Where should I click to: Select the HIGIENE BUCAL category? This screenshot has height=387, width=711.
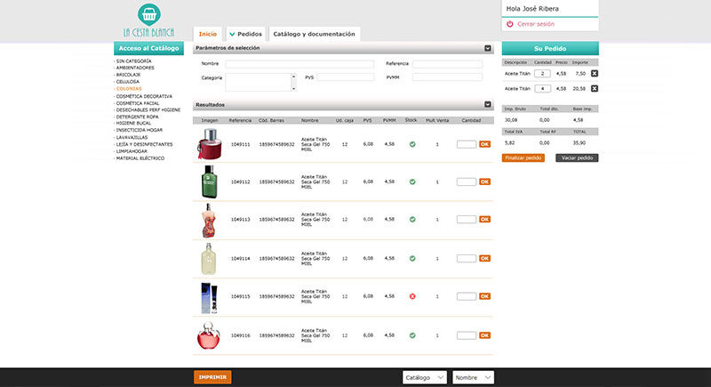pyautogui.click(x=134, y=124)
